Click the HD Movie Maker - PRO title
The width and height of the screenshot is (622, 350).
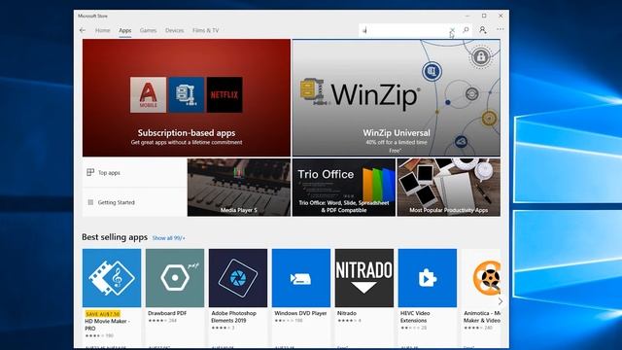107,325
